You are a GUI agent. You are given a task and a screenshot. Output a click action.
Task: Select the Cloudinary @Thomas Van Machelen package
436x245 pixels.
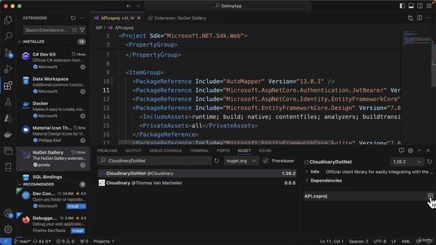click(x=198, y=183)
